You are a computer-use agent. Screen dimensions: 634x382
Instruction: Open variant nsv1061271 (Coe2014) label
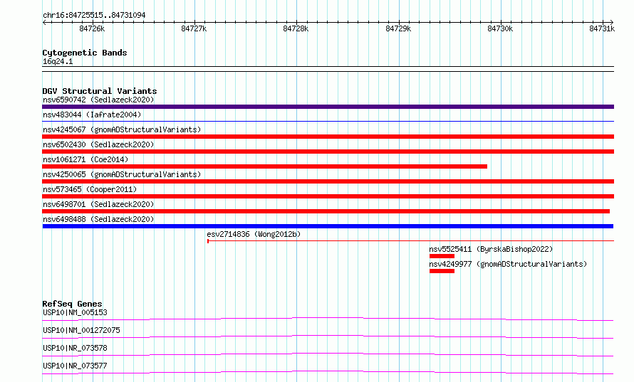(85, 159)
